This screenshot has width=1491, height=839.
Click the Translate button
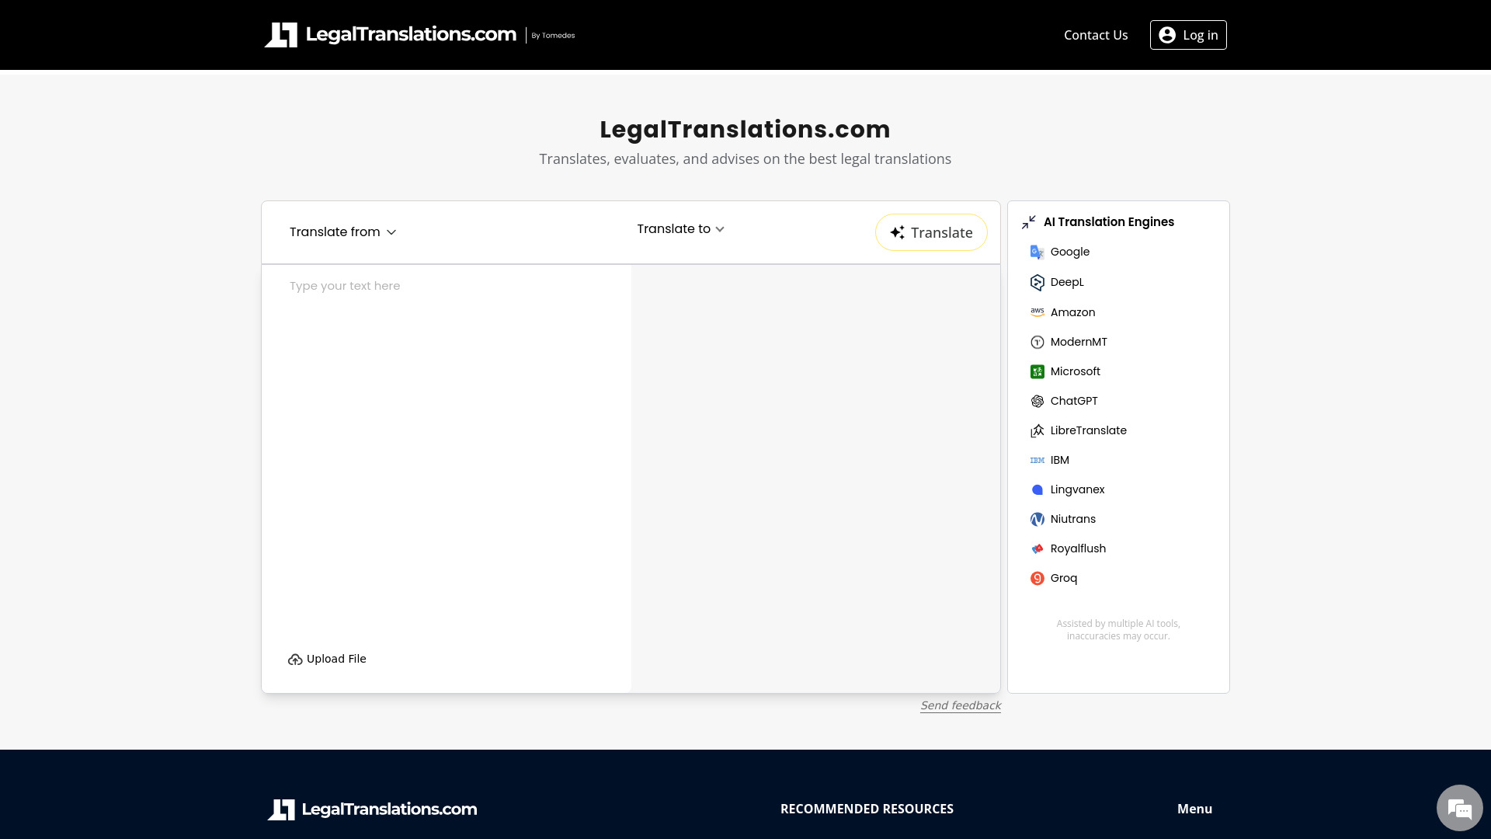coord(930,232)
